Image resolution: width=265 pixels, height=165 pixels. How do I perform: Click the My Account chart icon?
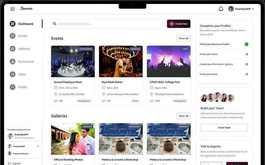[x=13, y=62]
